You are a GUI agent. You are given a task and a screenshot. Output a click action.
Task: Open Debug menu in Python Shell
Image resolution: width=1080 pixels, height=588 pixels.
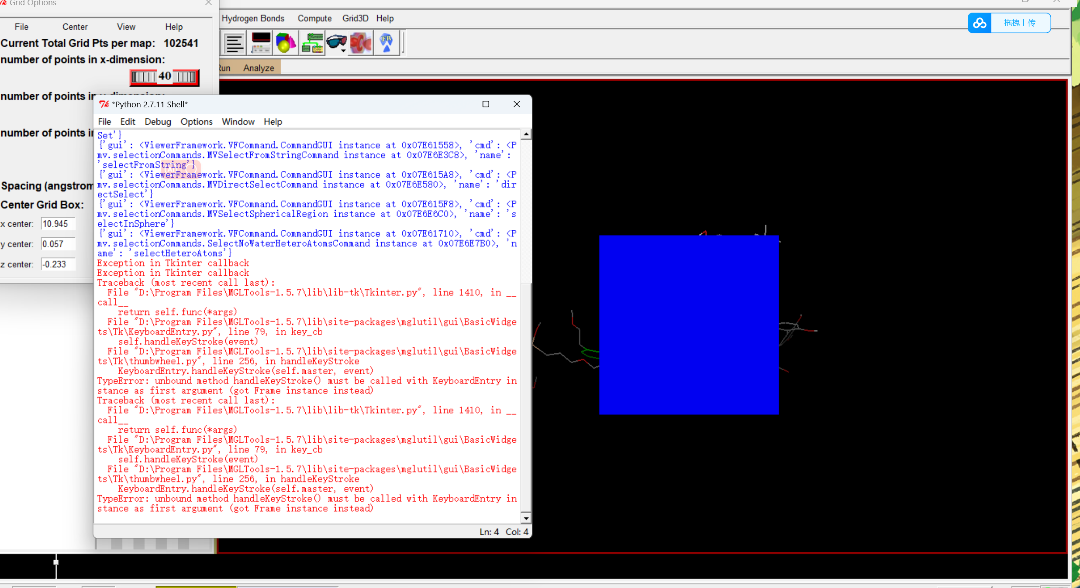[158, 122]
